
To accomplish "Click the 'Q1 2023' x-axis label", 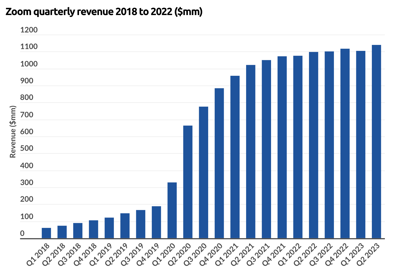I will [x=353, y=255].
